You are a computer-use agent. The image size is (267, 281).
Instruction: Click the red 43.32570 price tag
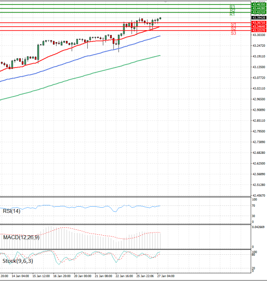pos(259,30)
